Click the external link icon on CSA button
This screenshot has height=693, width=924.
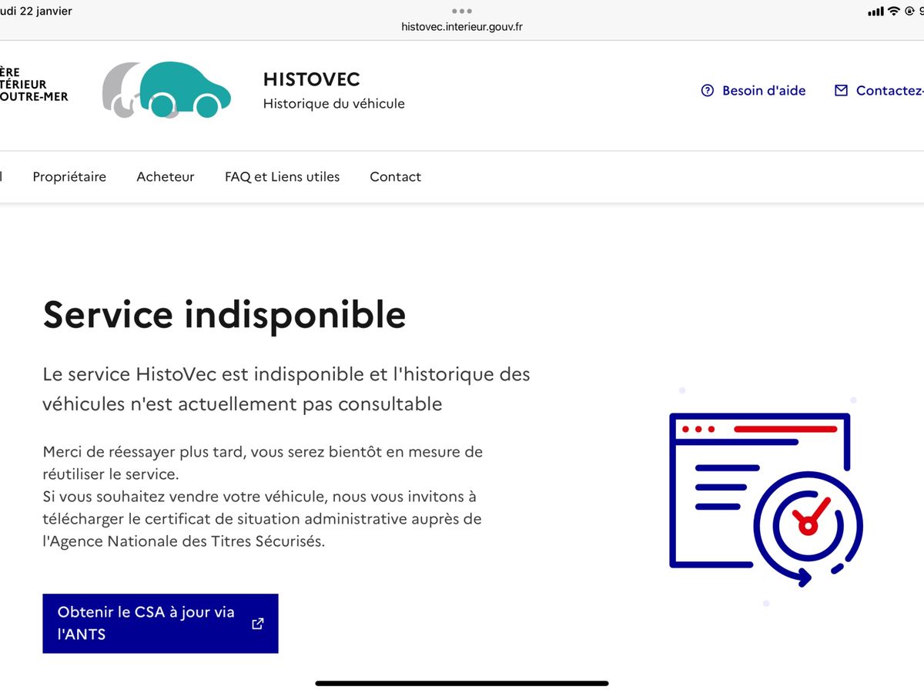click(x=258, y=624)
